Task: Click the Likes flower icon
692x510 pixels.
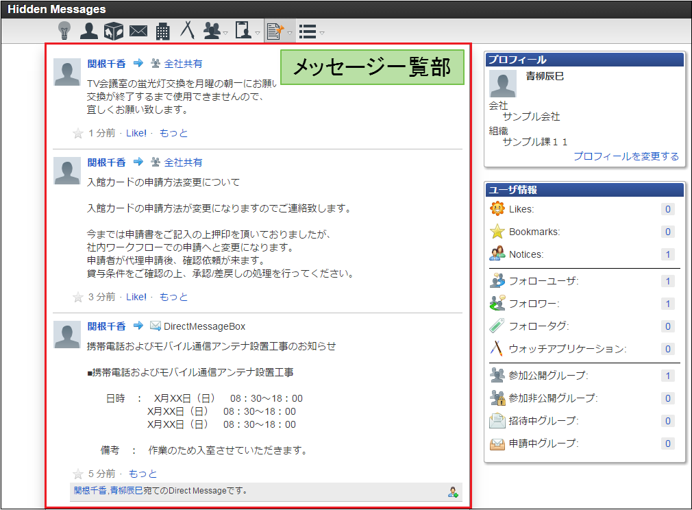Action: (x=497, y=208)
